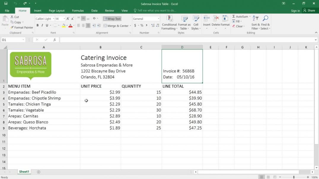The height and width of the screenshot is (179, 319).
Task: Open the File menu tab
Action: tap(7, 11)
